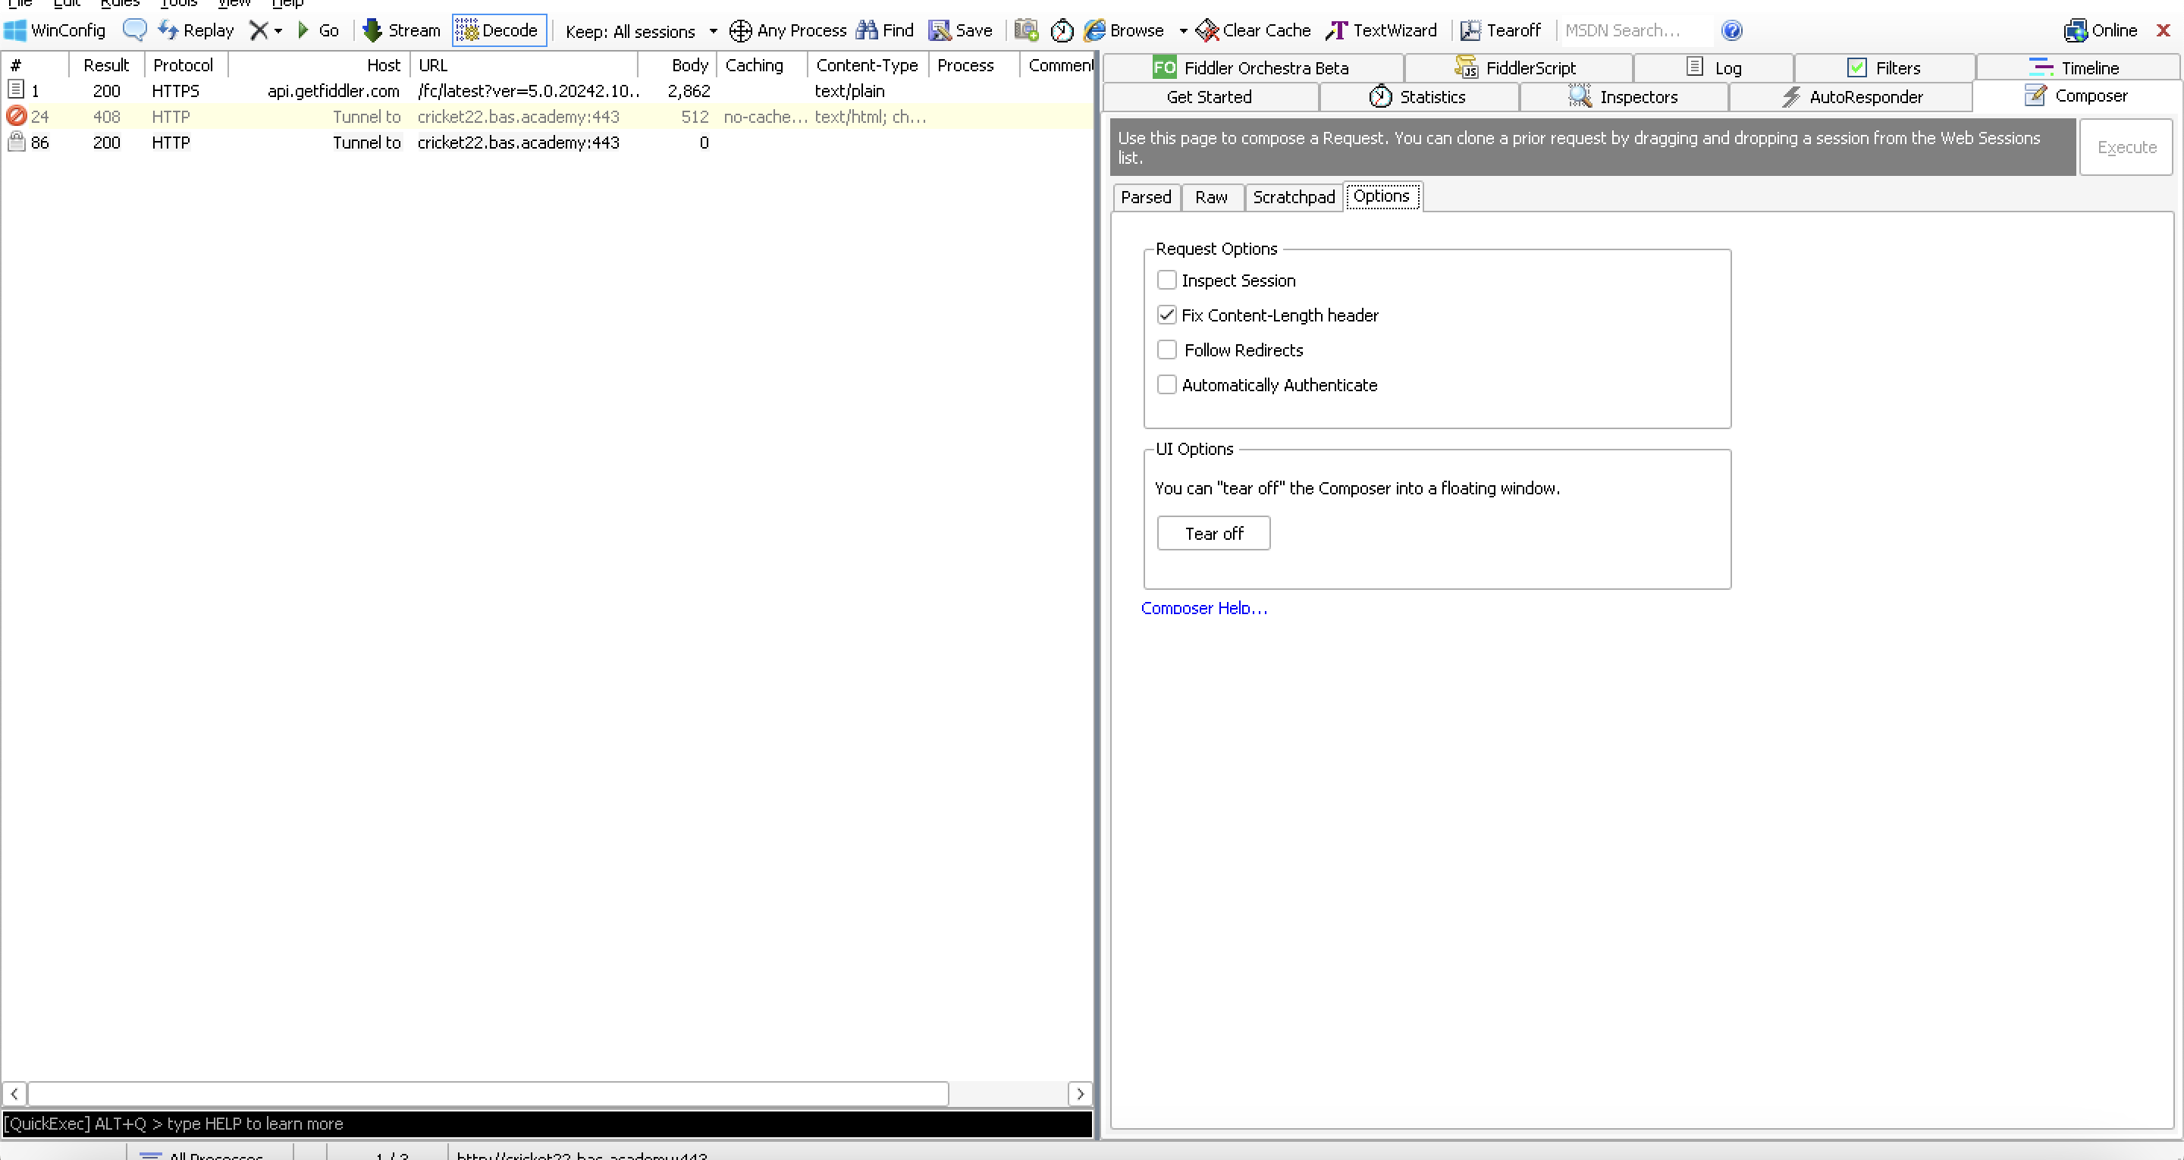Click the timer clock toolbar icon
2184x1160 pixels.
tap(1062, 30)
